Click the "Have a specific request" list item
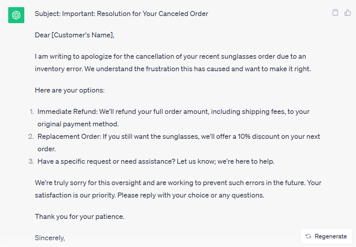This screenshot has height=247, width=356. click(x=156, y=162)
